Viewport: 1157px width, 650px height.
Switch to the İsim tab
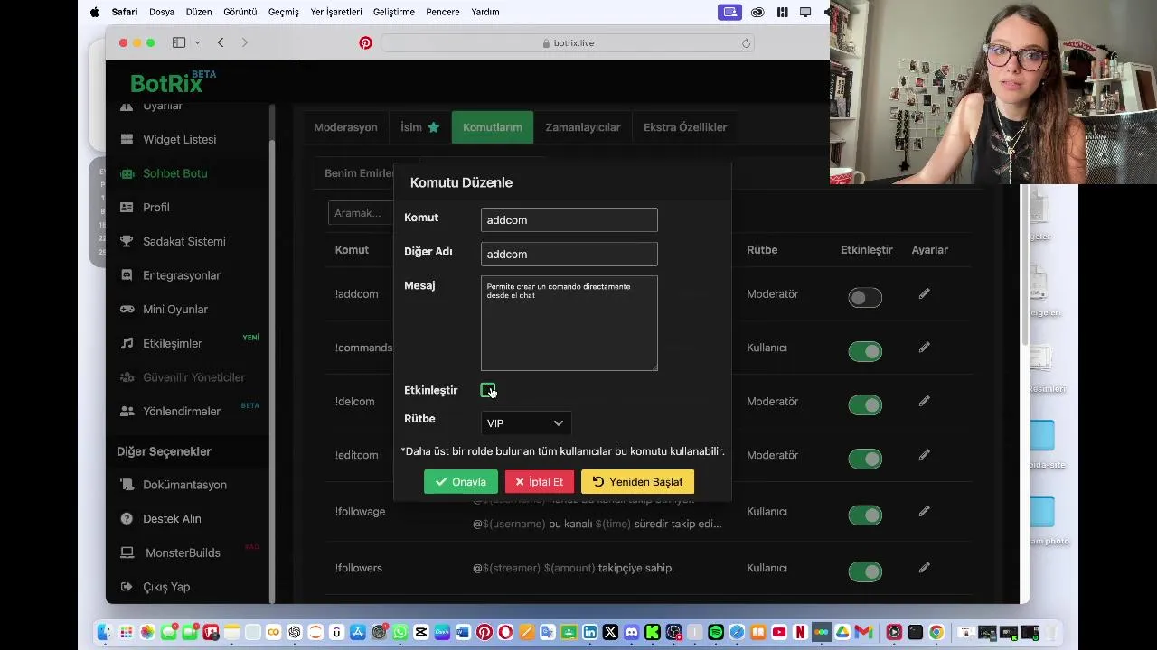pos(419,127)
